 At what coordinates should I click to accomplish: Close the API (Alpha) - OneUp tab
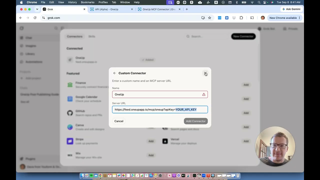pyautogui.click(x=132, y=9)
